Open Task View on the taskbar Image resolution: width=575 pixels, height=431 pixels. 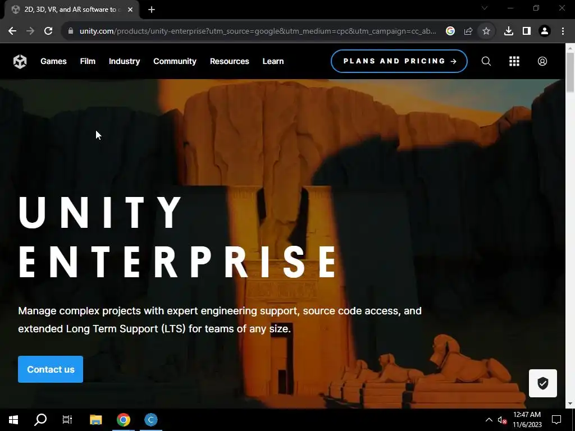pyautogui.click(x=67, y=420)
